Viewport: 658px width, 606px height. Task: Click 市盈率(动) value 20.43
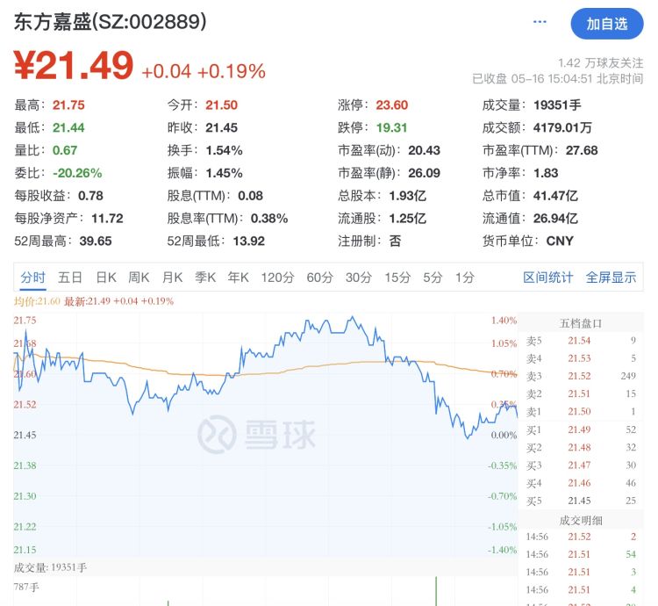coord(425,150)
